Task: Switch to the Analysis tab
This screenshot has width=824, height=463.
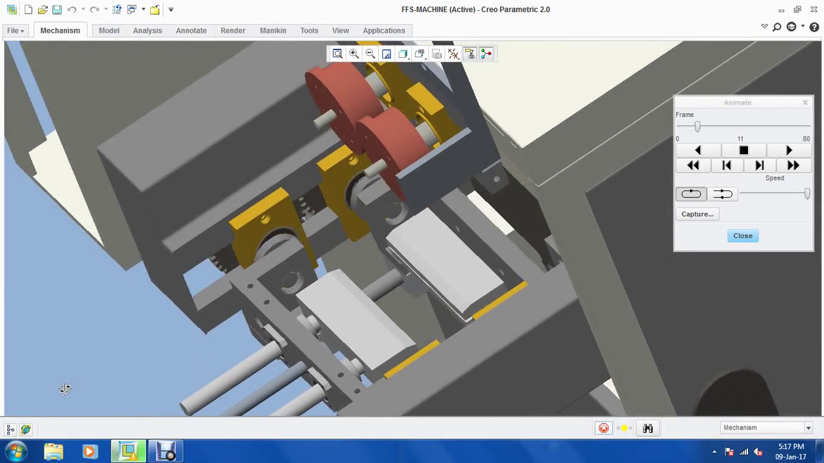Action: tap(147, 30)
